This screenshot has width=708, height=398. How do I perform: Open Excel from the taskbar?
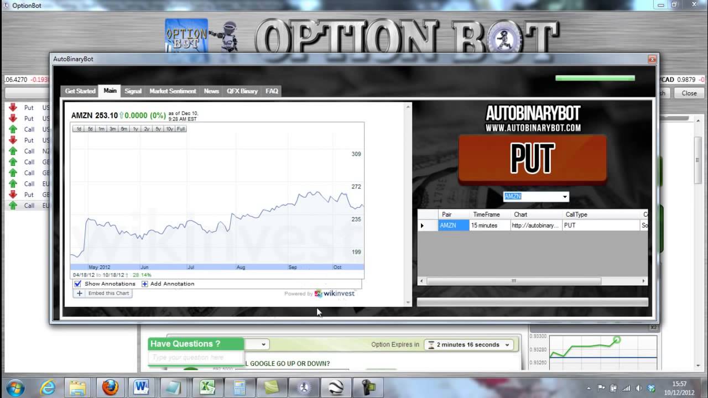pos(207,387)
